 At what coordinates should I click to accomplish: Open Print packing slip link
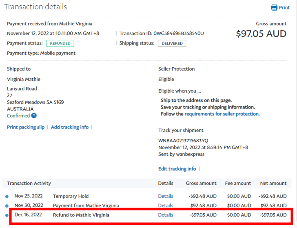26,127
